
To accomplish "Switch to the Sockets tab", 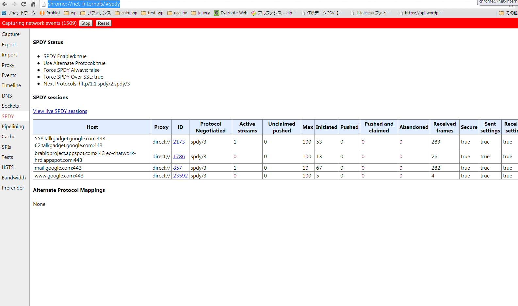I will [10, 106].
